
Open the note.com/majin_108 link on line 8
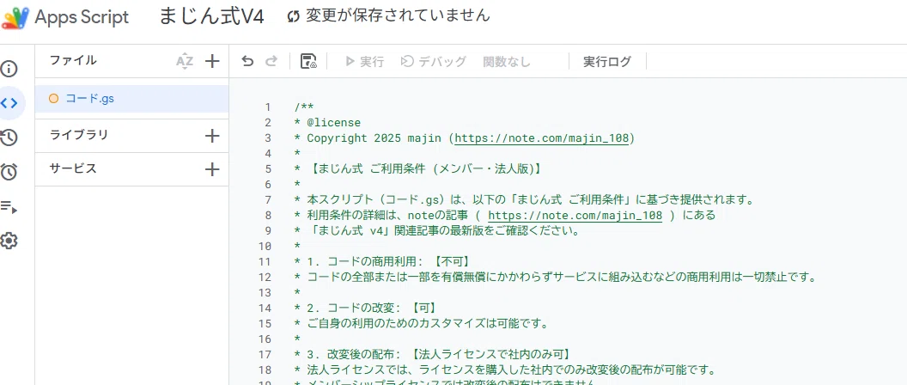(575, 216)
